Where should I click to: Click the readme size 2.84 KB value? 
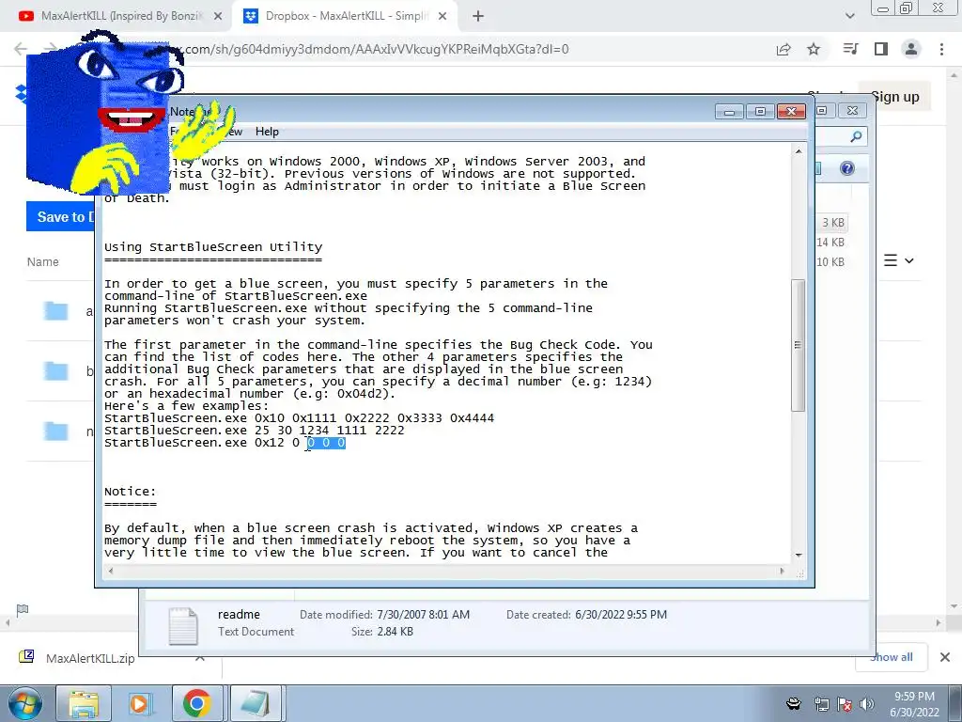tap(396, 632)
